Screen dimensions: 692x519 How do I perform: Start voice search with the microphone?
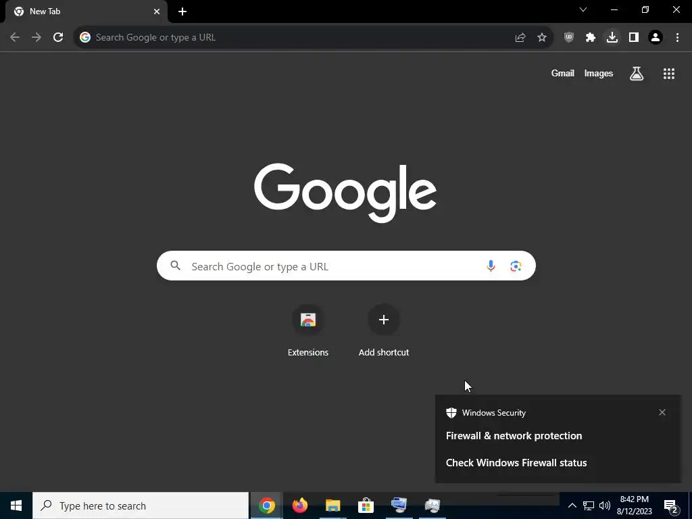pos(491,266)
